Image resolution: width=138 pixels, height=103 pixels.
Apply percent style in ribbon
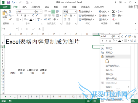(71, 15)
